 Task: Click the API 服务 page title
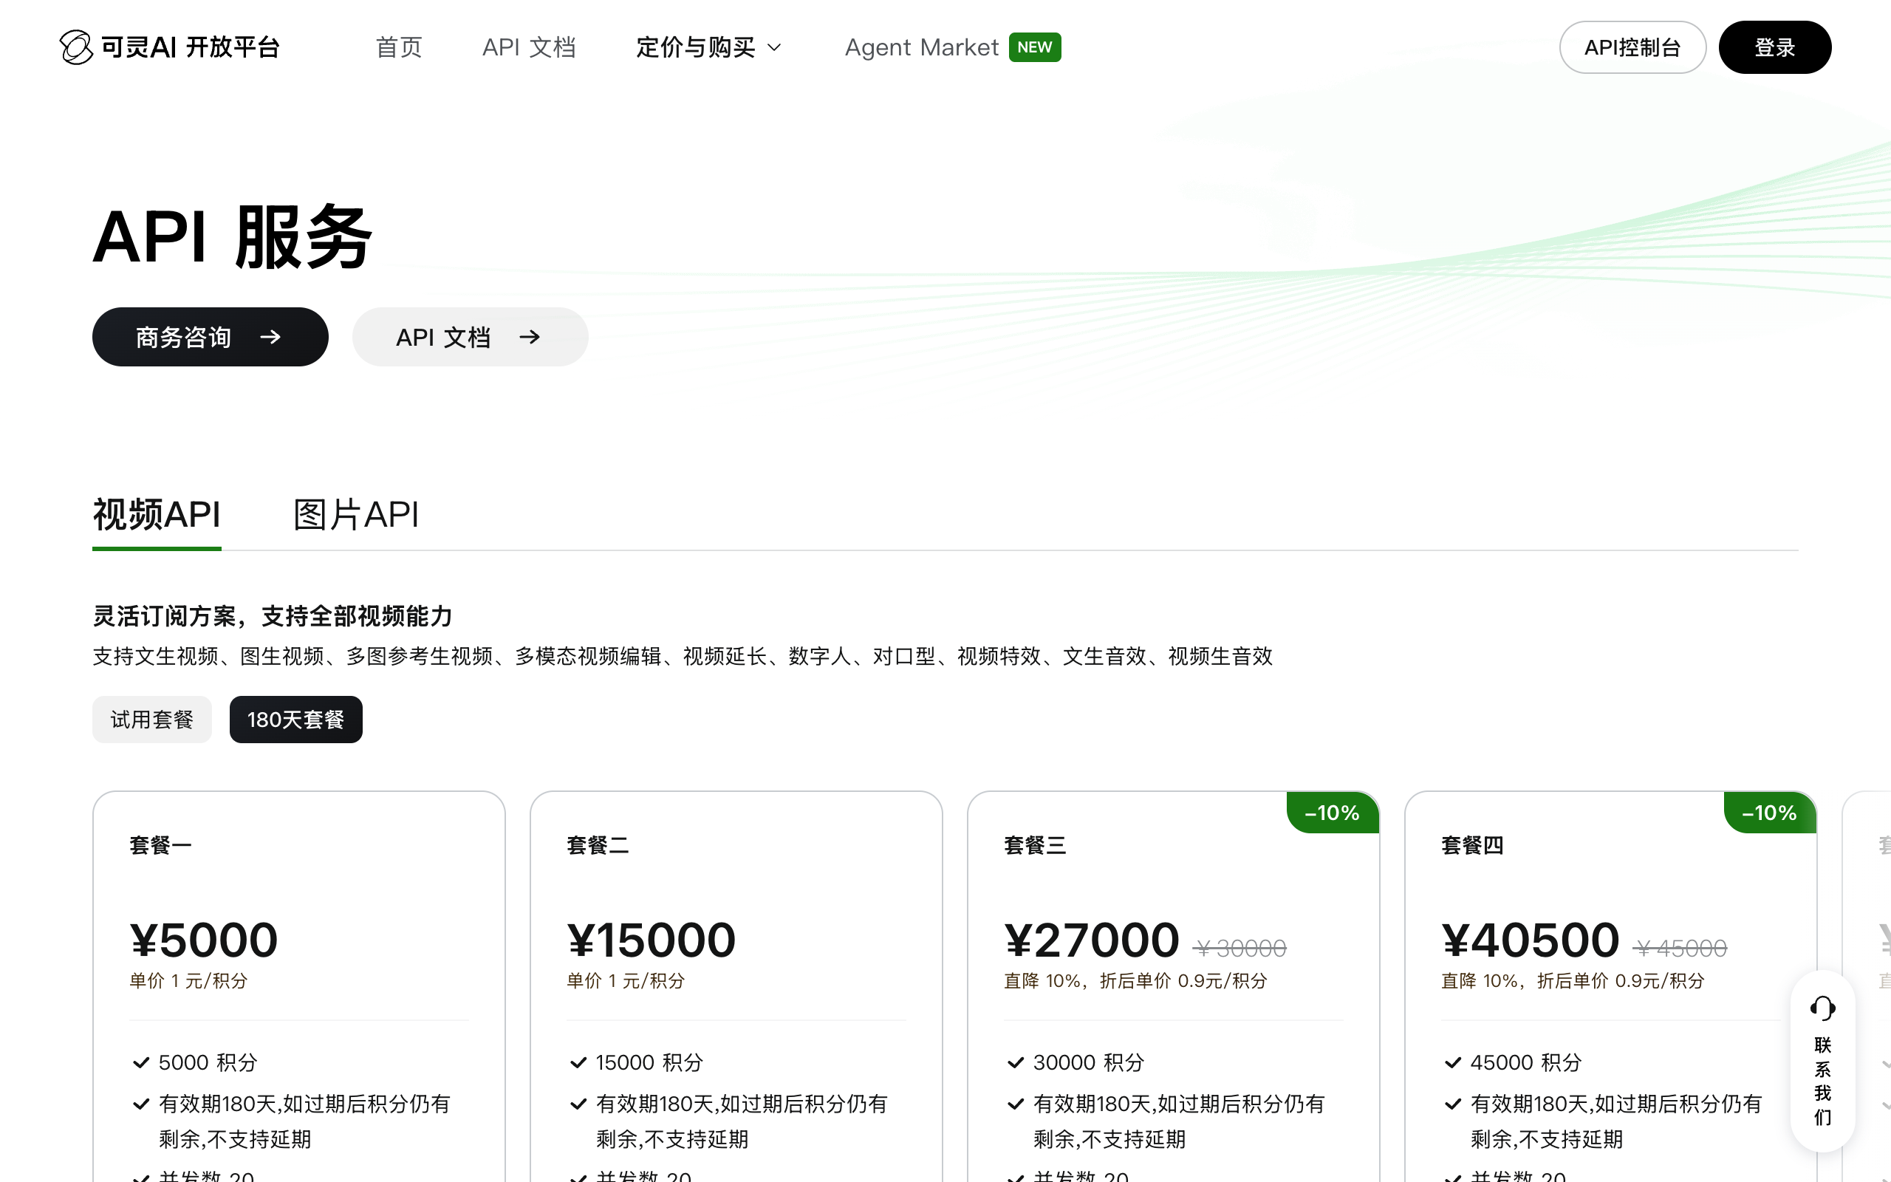[232, 237]
